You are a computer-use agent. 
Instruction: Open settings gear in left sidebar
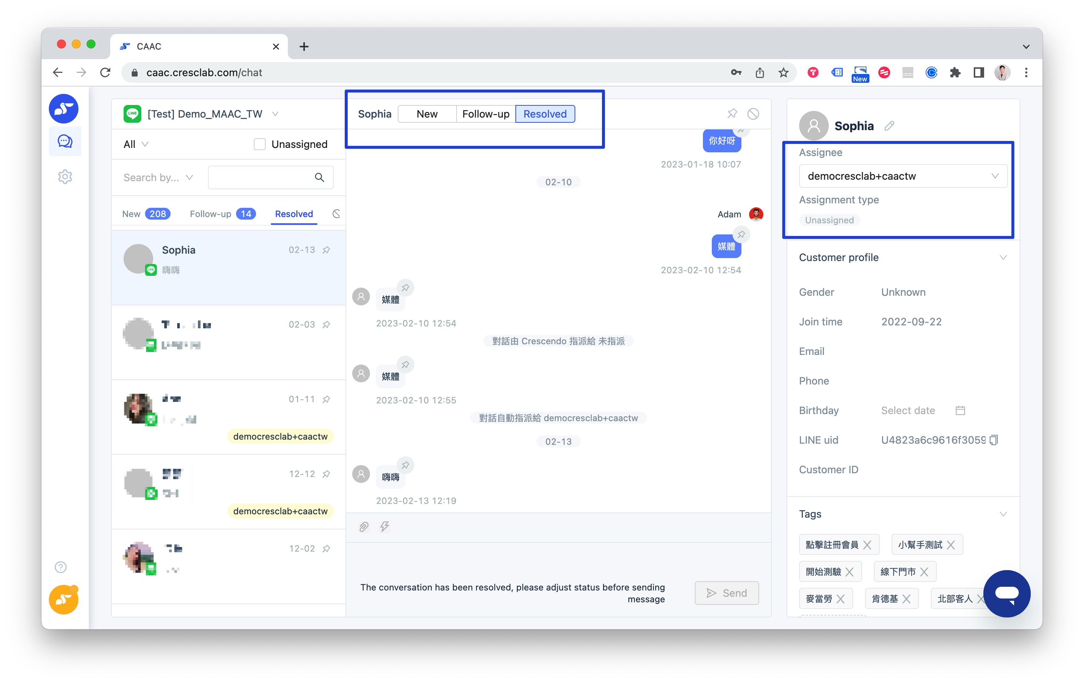65,176
